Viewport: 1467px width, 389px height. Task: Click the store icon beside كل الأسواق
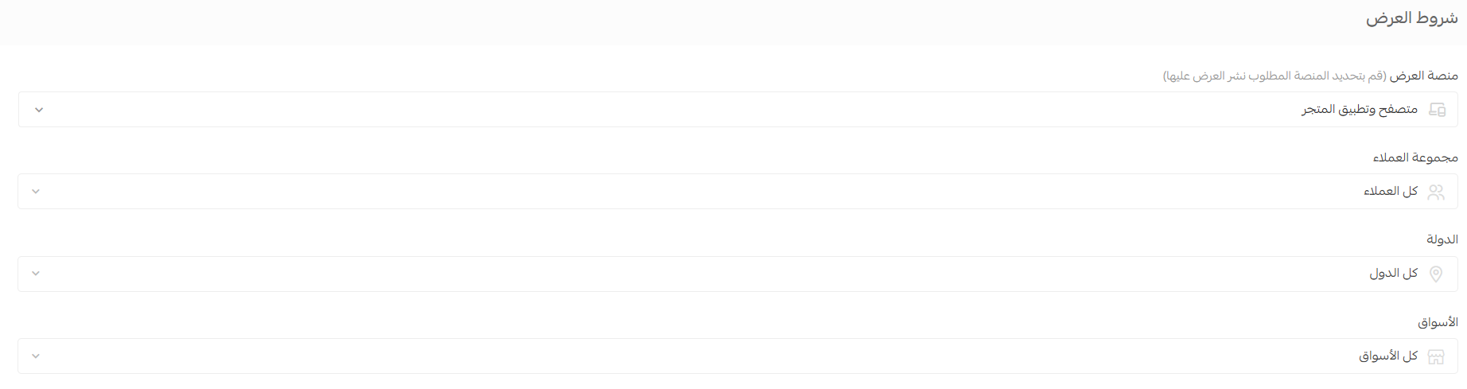point(1436,356)
